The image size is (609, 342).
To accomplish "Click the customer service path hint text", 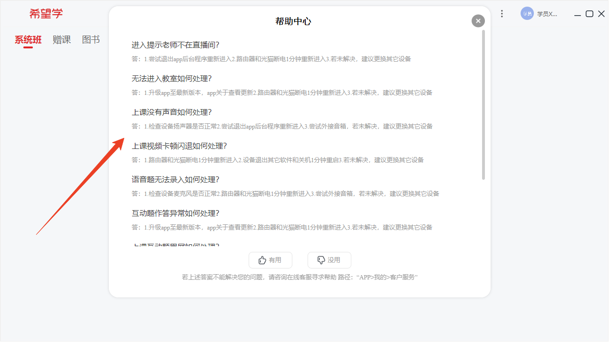I will [x=300, y=277].
